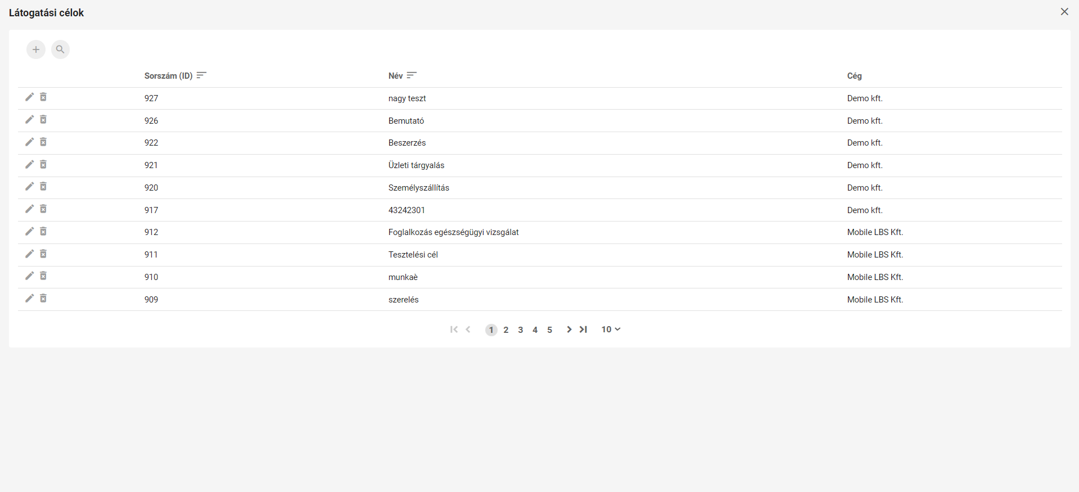Viewport: 1079px width, 492px height.
Task: Jump to the last page
Action: pyautogui.click(x=584, y=329)
